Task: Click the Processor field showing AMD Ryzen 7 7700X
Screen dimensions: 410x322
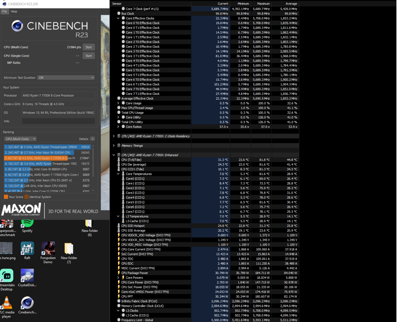Action: [58, 95]
